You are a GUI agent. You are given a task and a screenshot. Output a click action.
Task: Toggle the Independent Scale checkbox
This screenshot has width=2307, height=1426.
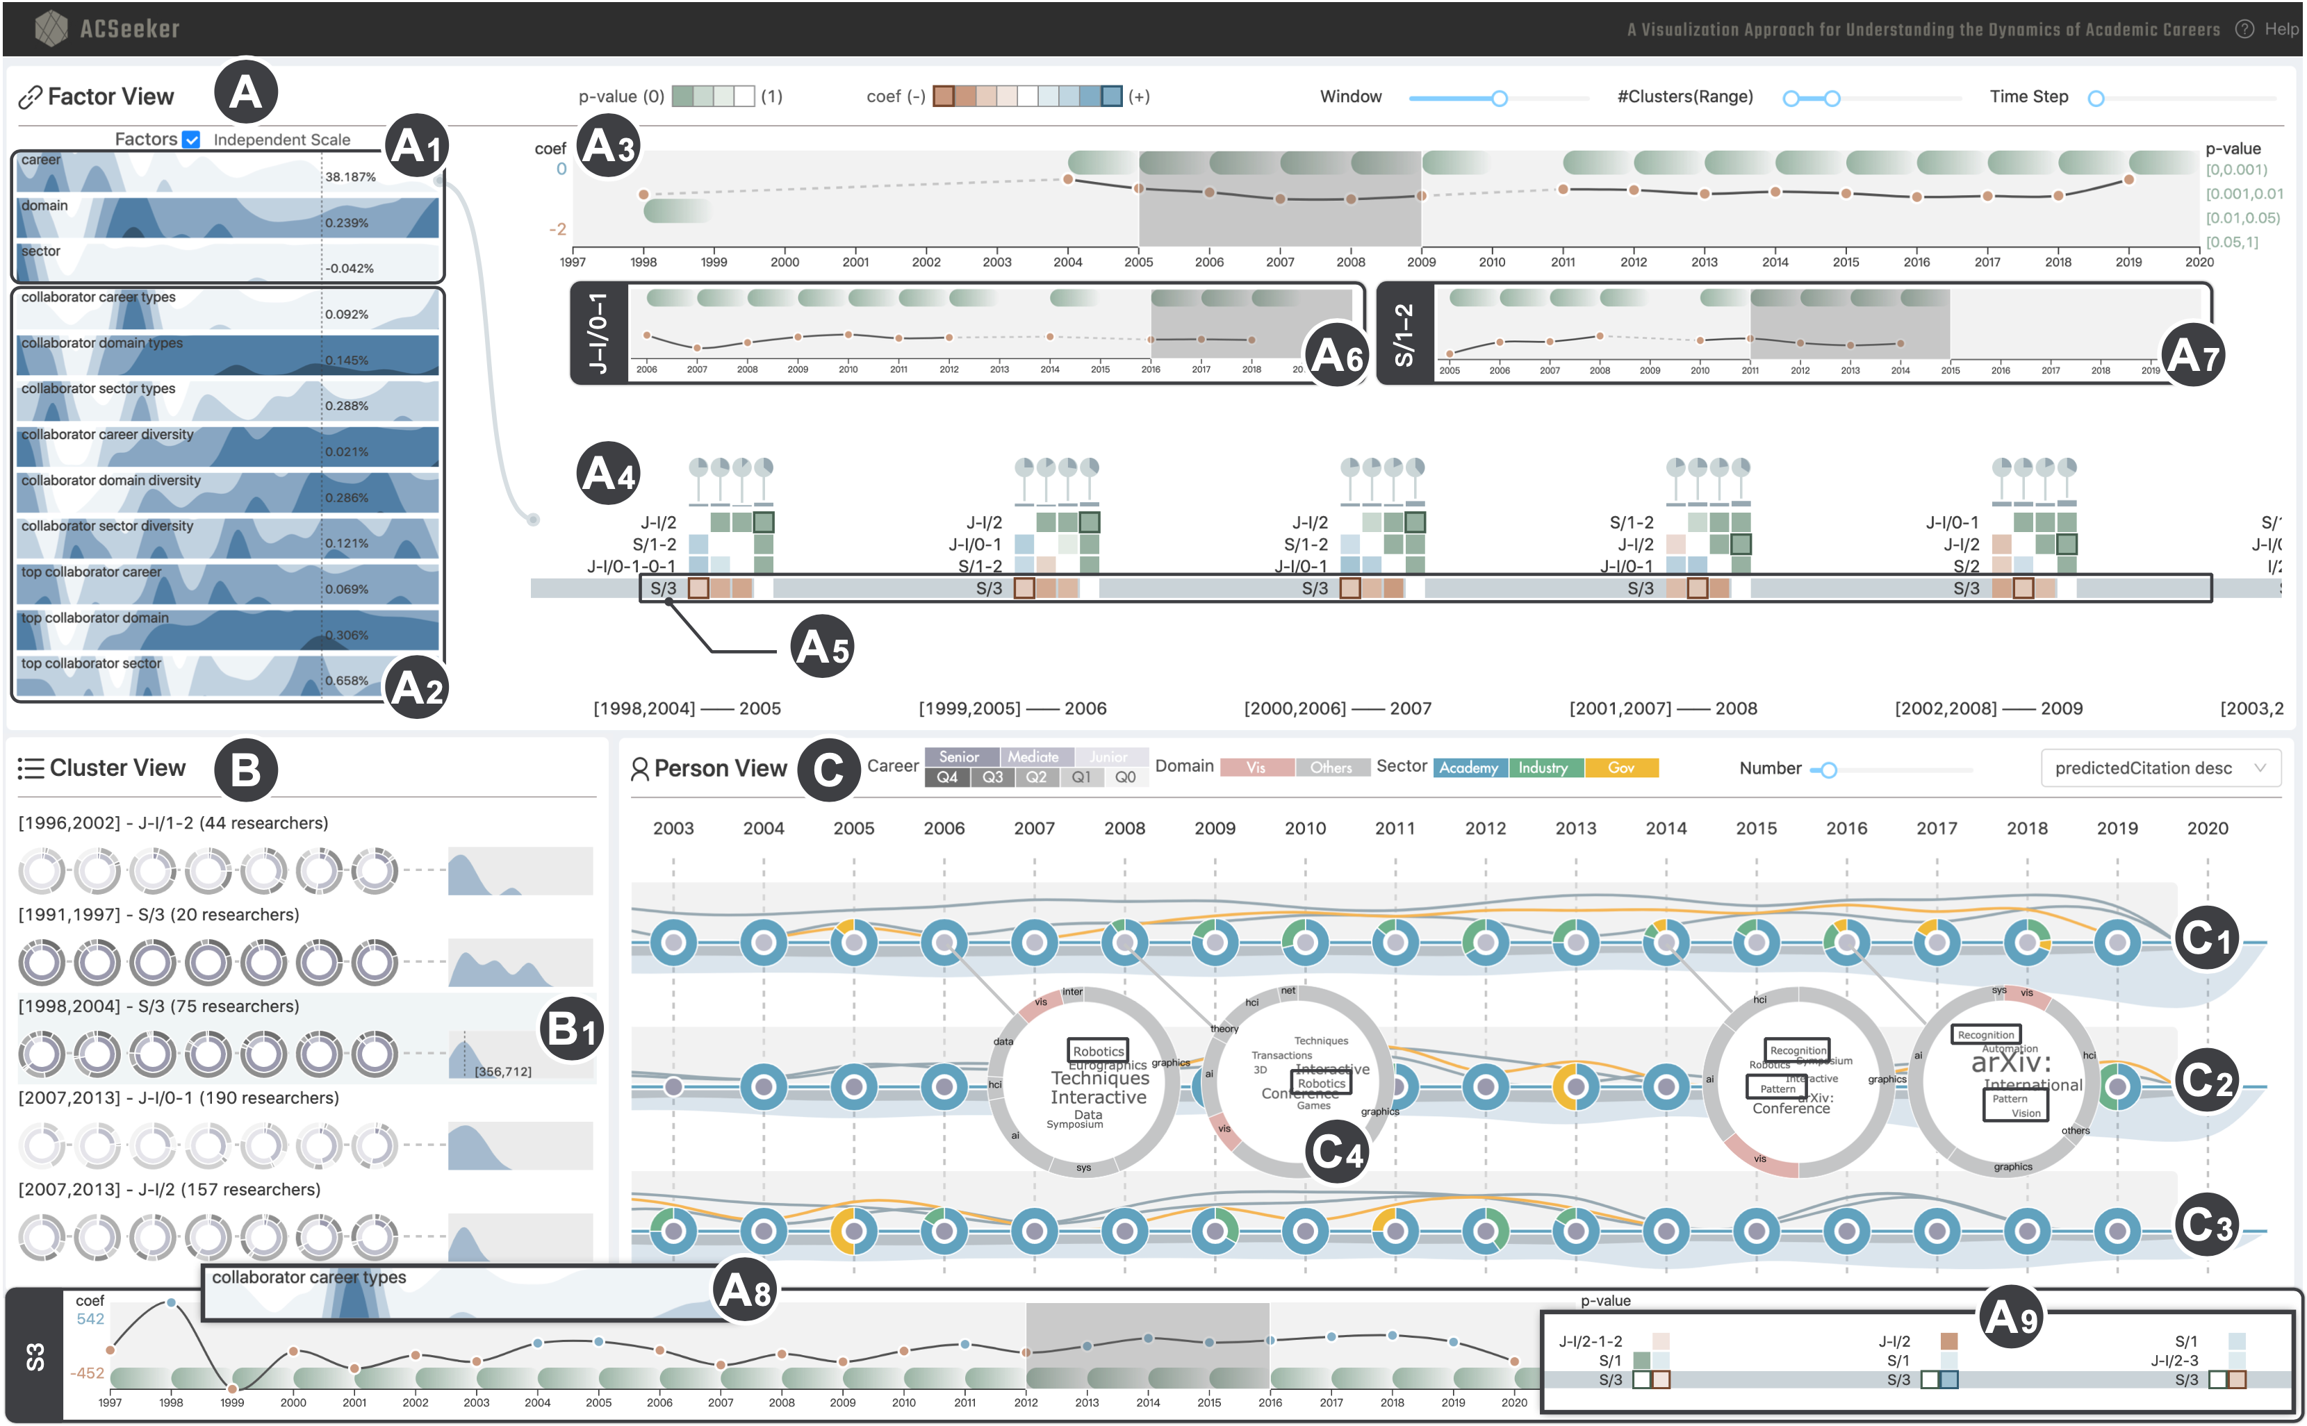pyautogui.click(x=192, y=140)
